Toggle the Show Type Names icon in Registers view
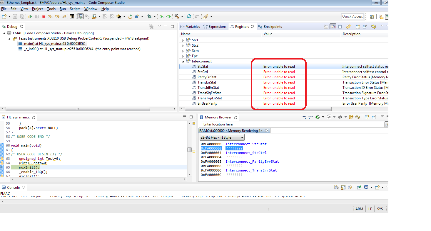Image resolution: width=431 pixels, height=231 pixels. pos(326,26)
